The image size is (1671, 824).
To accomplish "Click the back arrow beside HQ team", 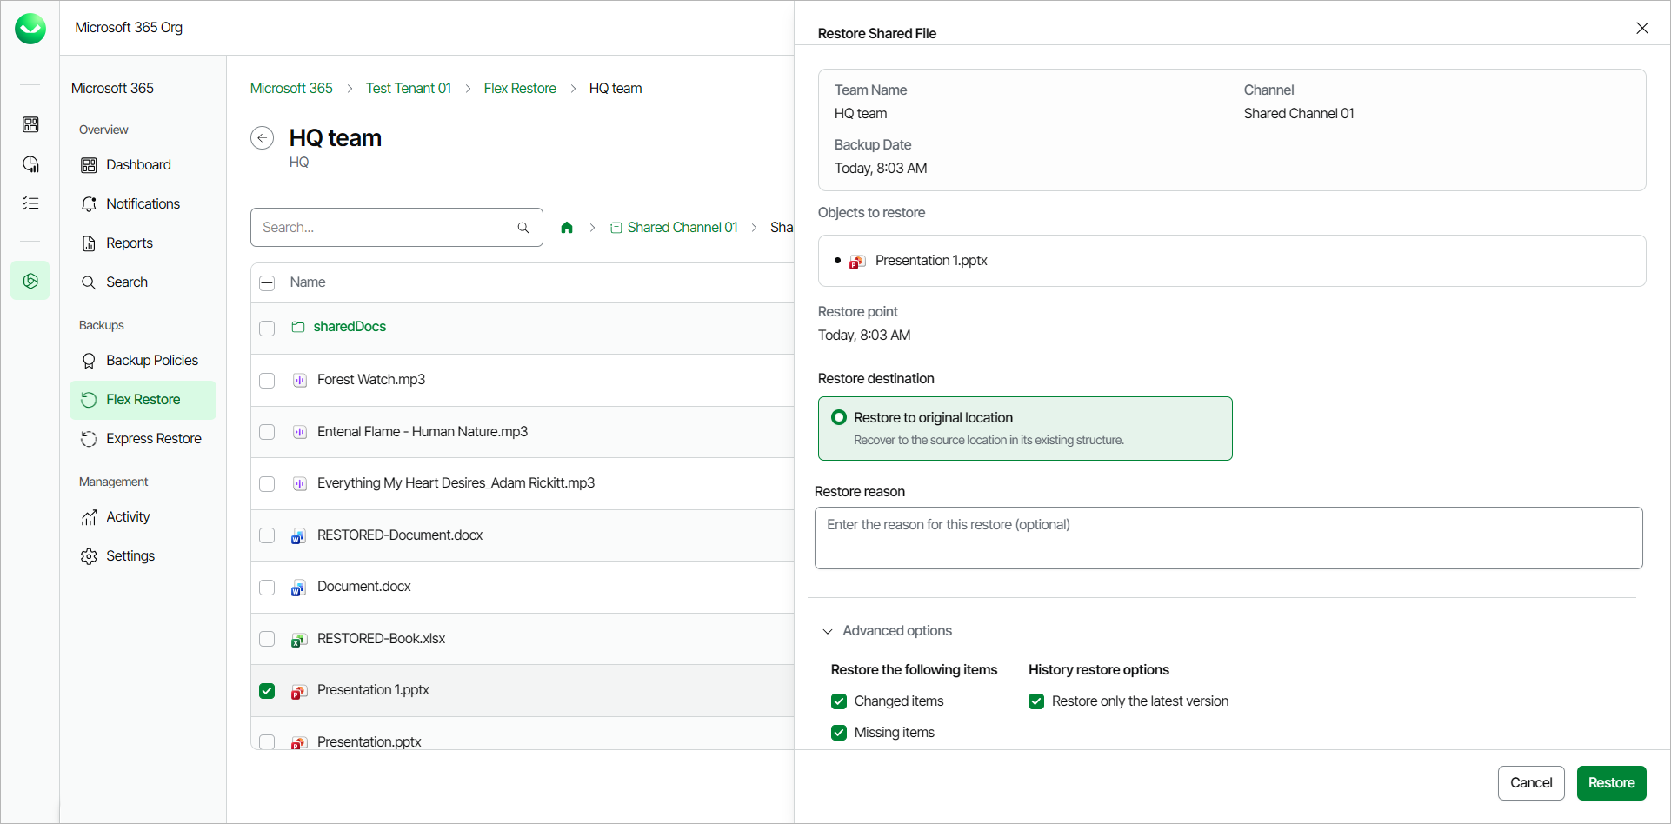I will tap(262, 138).
